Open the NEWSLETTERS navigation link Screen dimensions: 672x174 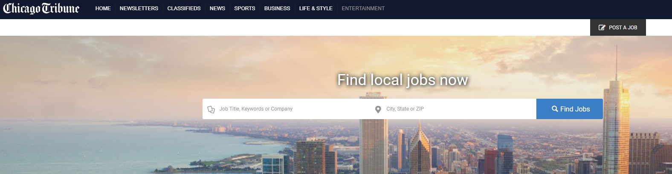tap(139, 9)
